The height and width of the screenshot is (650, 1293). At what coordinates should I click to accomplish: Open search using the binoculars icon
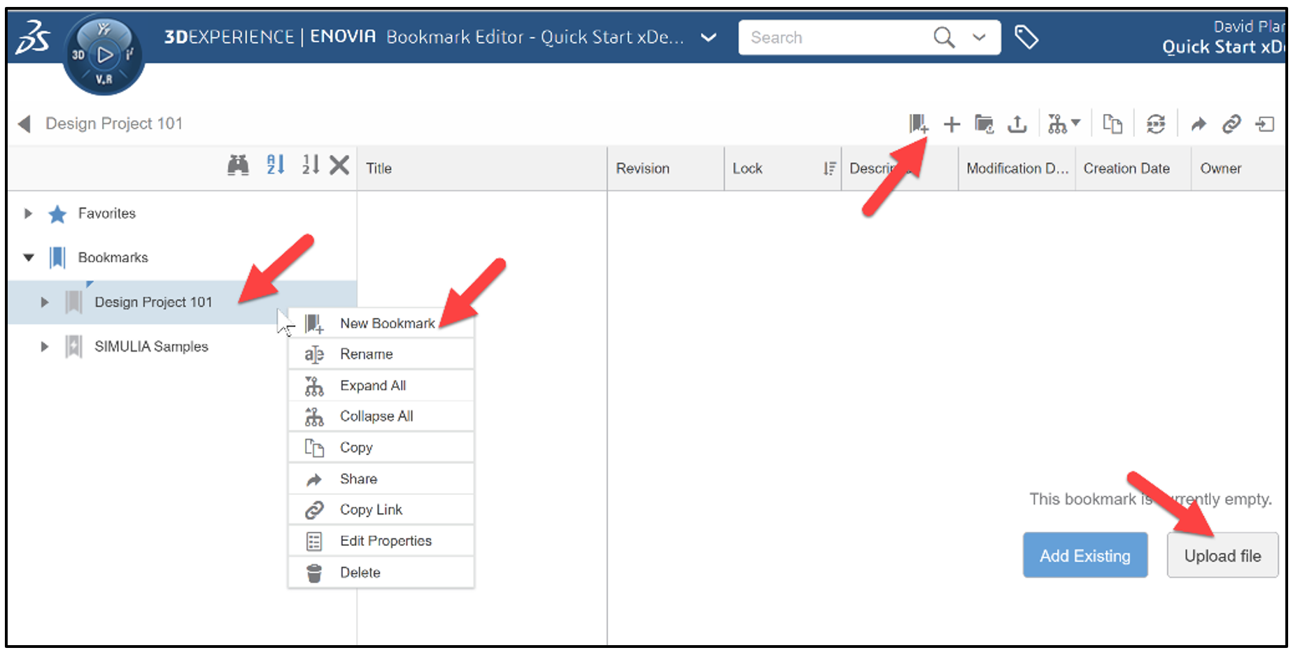239,167
